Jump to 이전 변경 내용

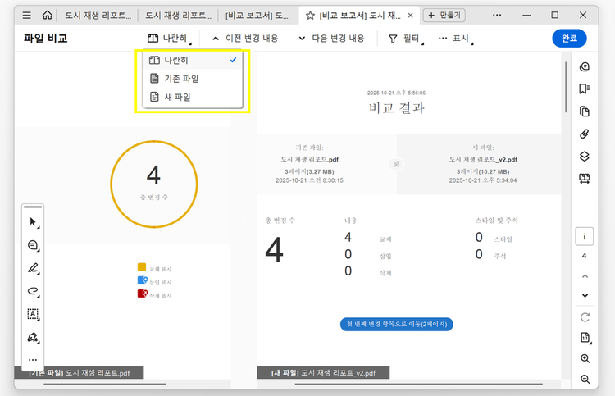click(245, 38)
